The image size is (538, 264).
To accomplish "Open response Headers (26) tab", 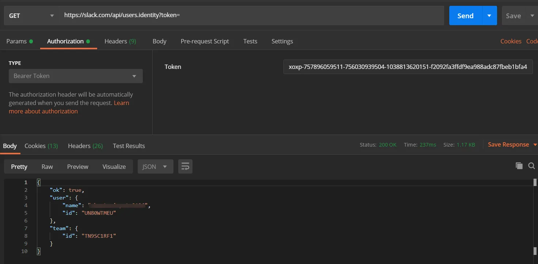I will [85, 146].
